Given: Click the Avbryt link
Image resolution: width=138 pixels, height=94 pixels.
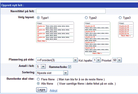Looking at the screenshot, I should [x=53, y=90].
